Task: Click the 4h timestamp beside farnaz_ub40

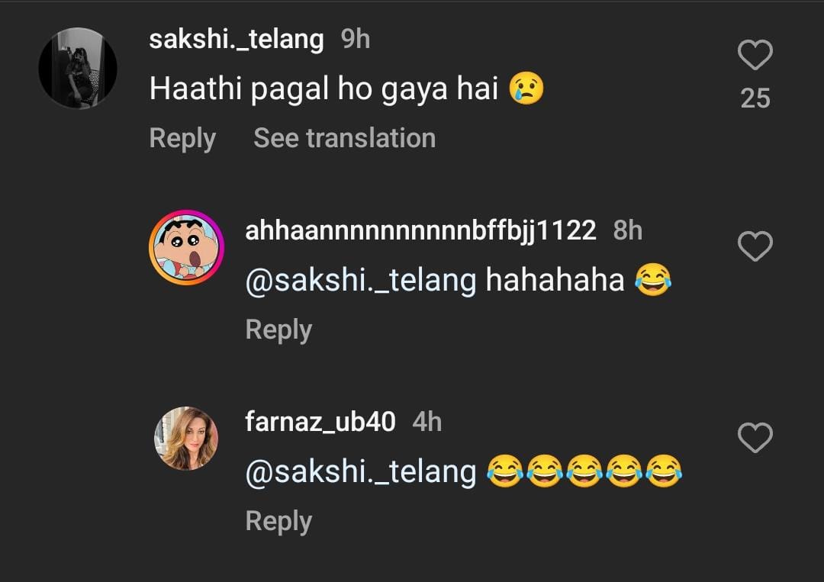Action: (427, 421)
